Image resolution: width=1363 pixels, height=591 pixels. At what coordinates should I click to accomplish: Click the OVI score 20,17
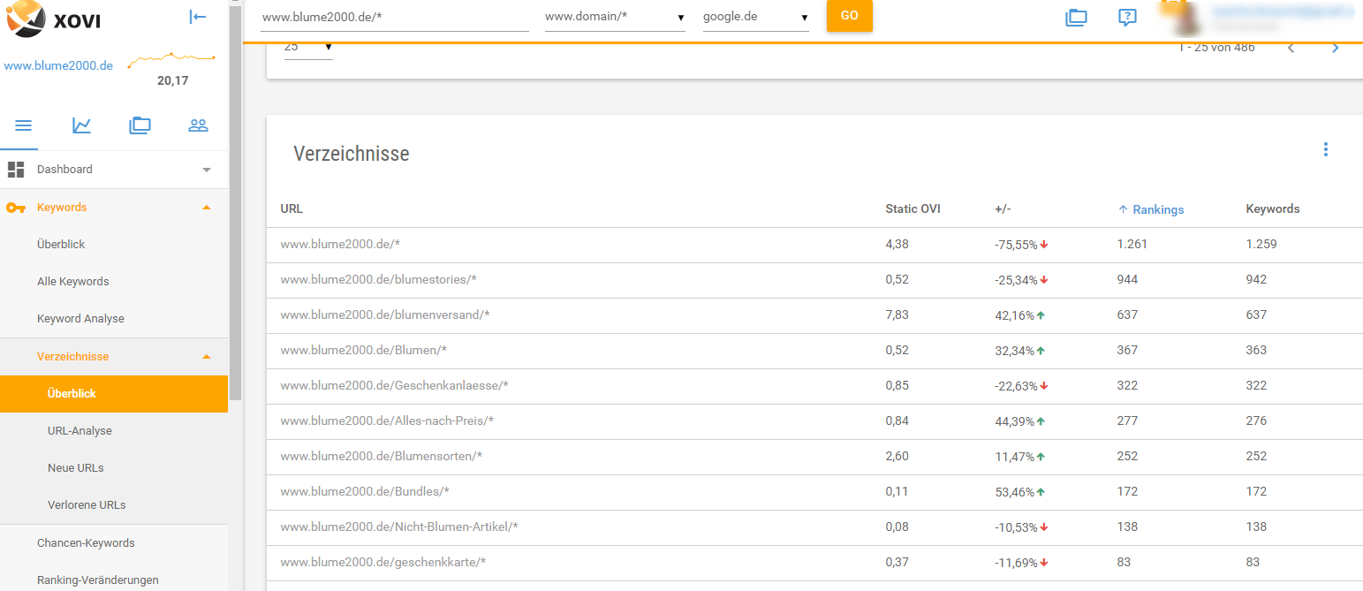172,81
